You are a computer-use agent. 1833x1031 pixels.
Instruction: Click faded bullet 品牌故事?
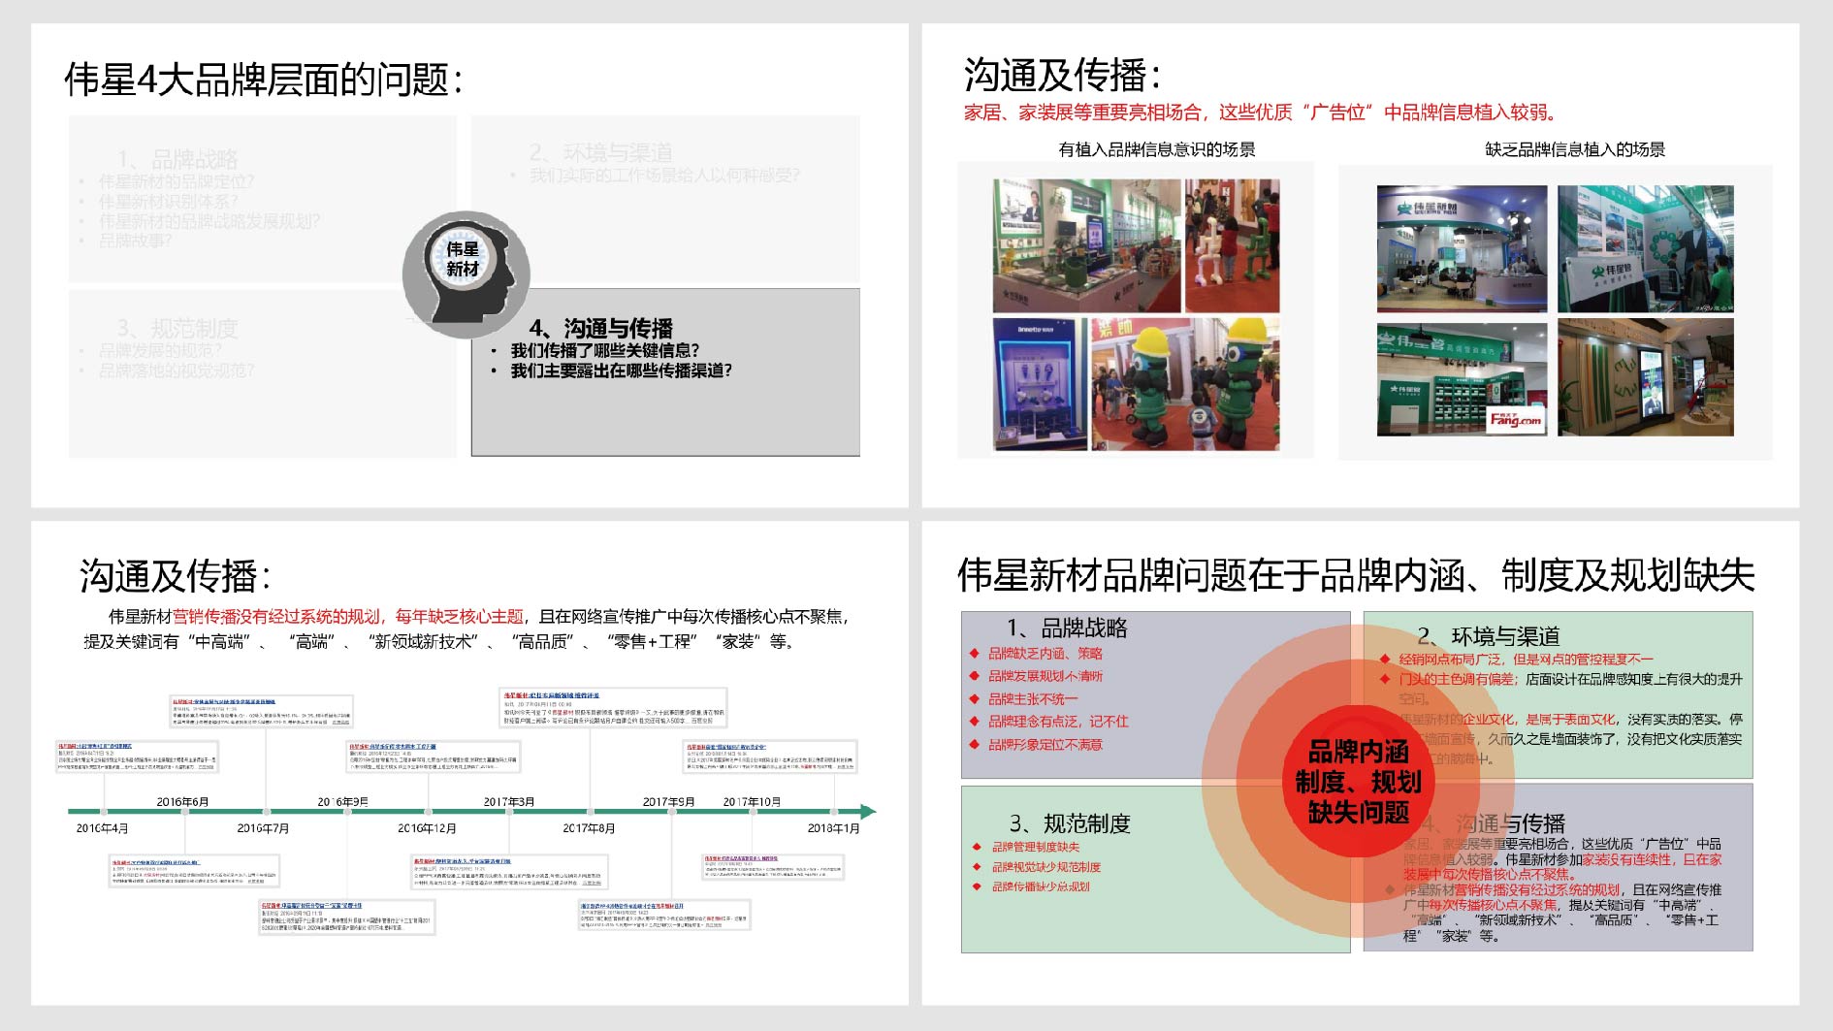pyautogui.click(x=136, y=240)
